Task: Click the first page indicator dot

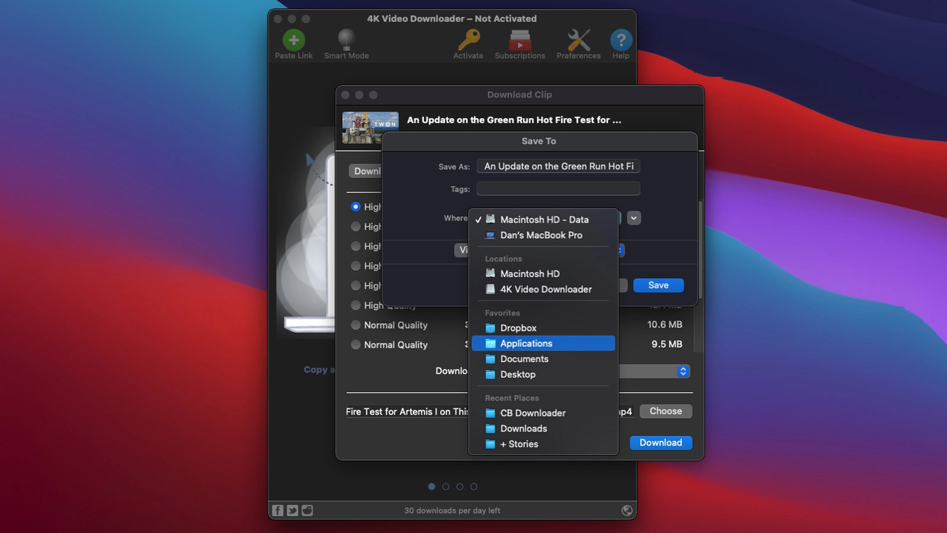Action: [x=431, y=487]
